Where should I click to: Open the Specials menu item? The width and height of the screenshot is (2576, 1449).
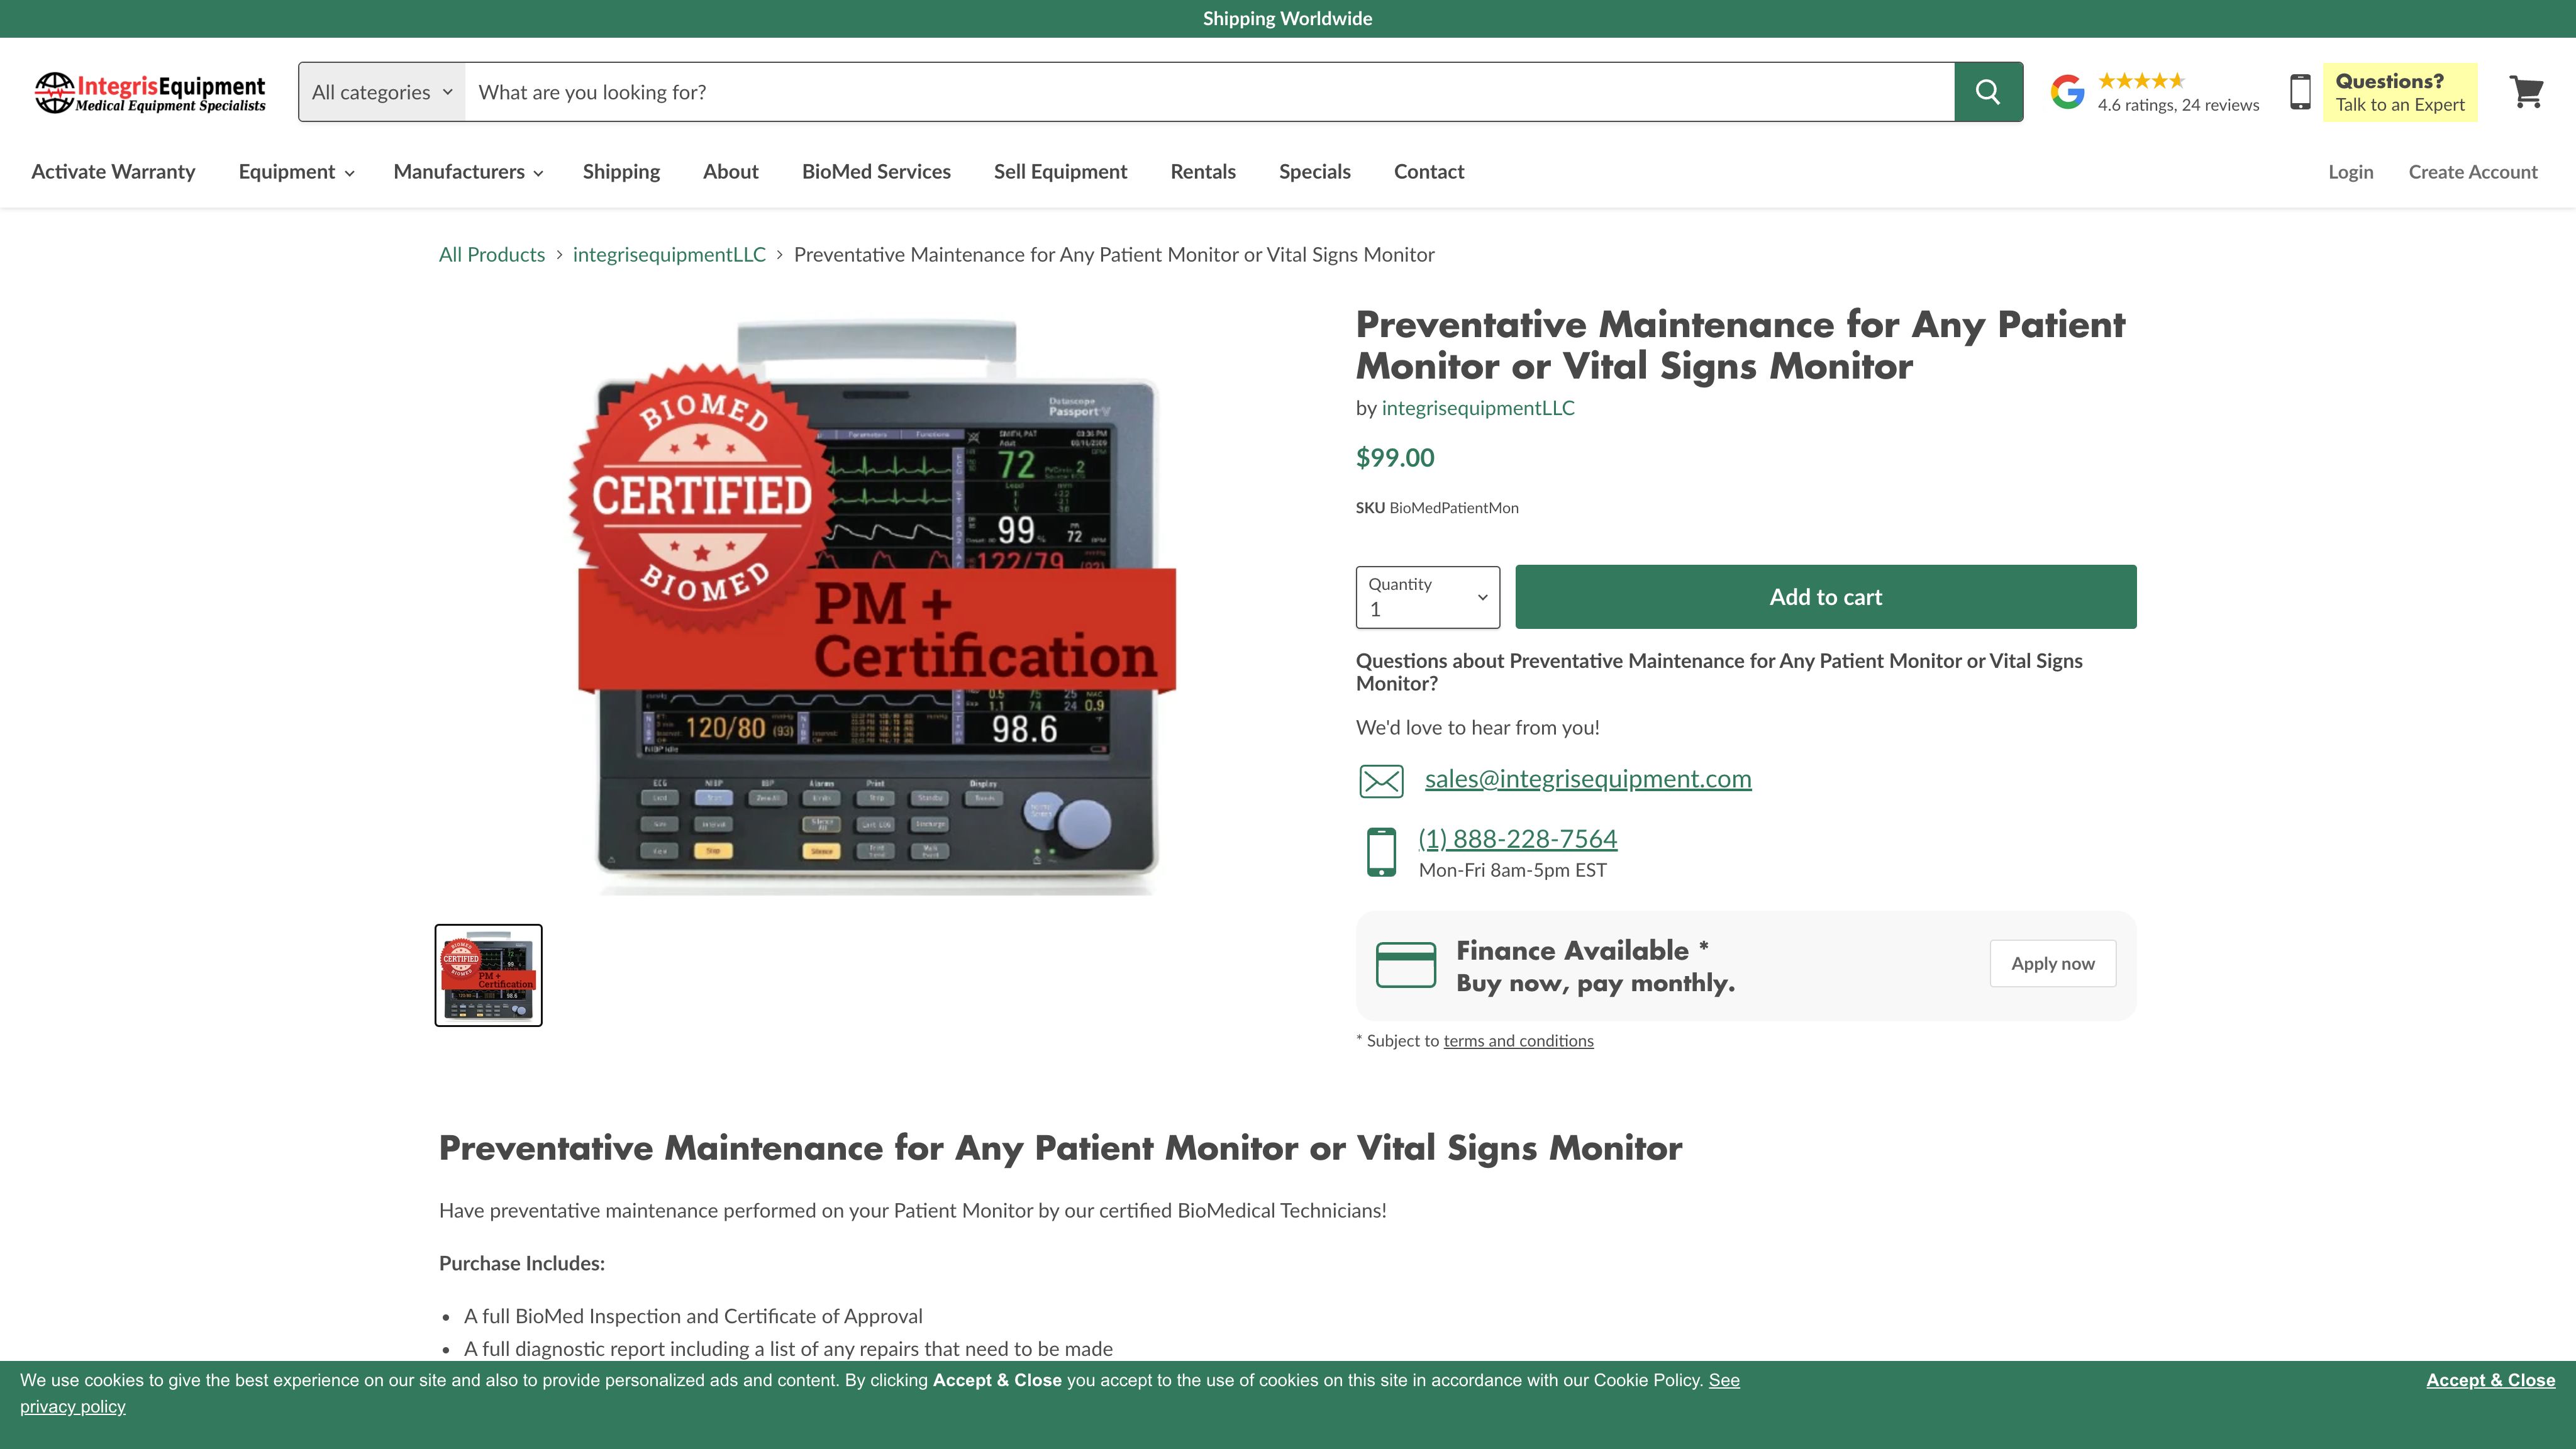click(x=1314, y=172)
